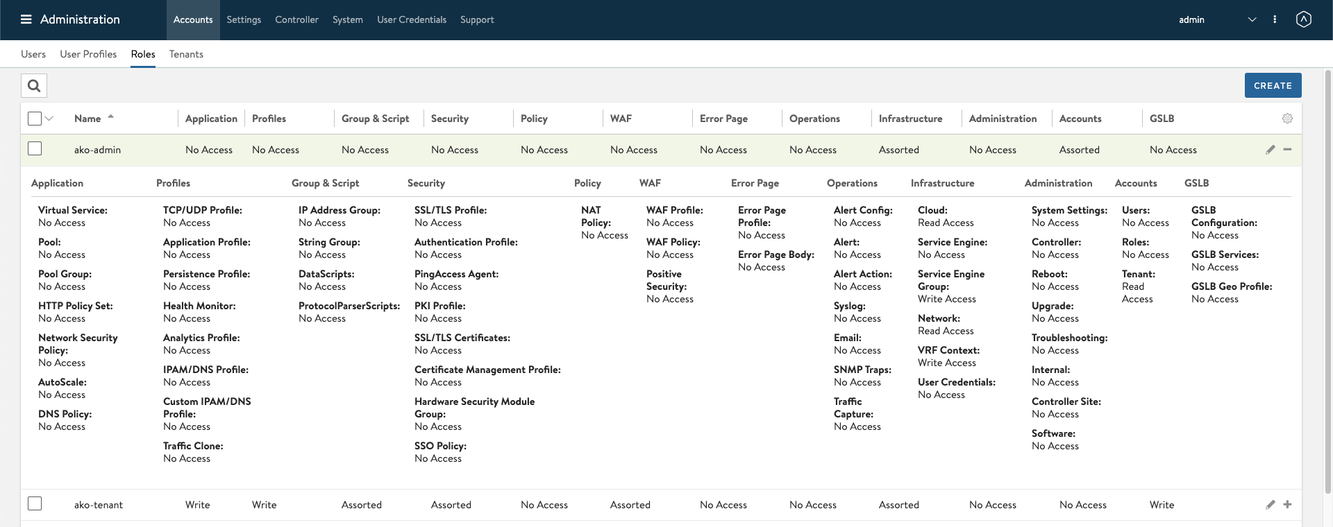Check the ako-tenant row checkbox
This screenshot has width=1333, height=527.
(35, 504)
